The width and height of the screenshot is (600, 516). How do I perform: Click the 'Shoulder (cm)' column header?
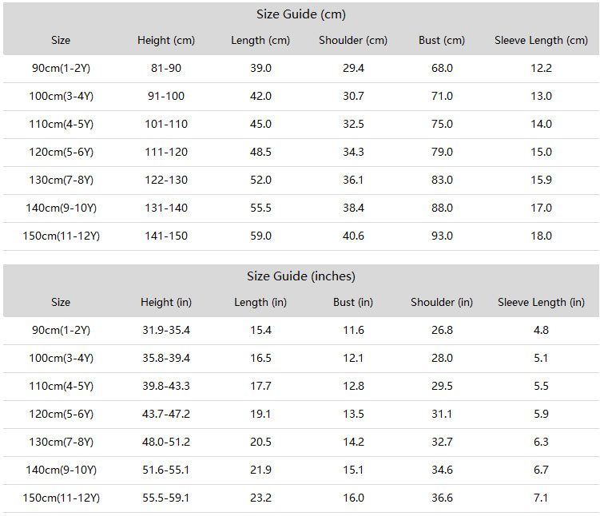[353, 40]
